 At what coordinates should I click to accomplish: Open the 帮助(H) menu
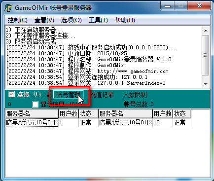pos(125,20)
